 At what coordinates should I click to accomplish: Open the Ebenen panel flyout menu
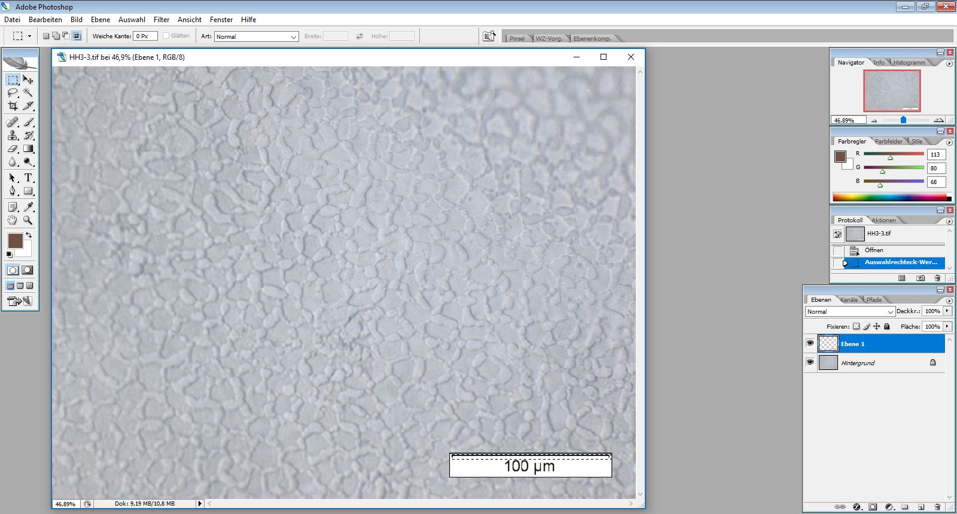click(x=949, y=301)
